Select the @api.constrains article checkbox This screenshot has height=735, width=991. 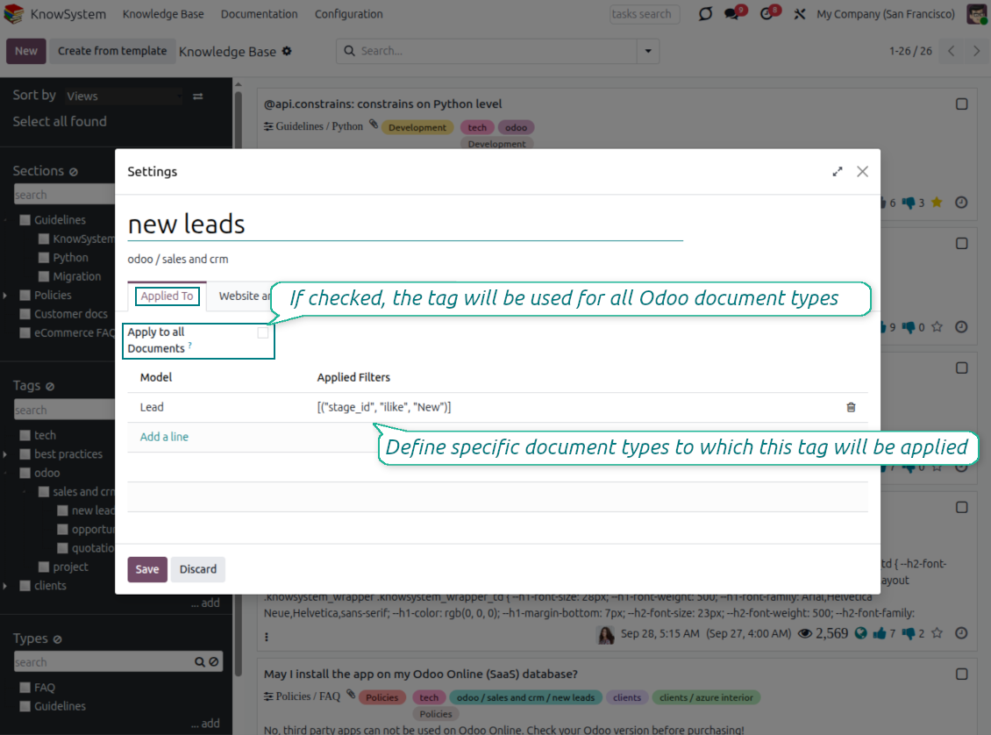tap(962, 104)
